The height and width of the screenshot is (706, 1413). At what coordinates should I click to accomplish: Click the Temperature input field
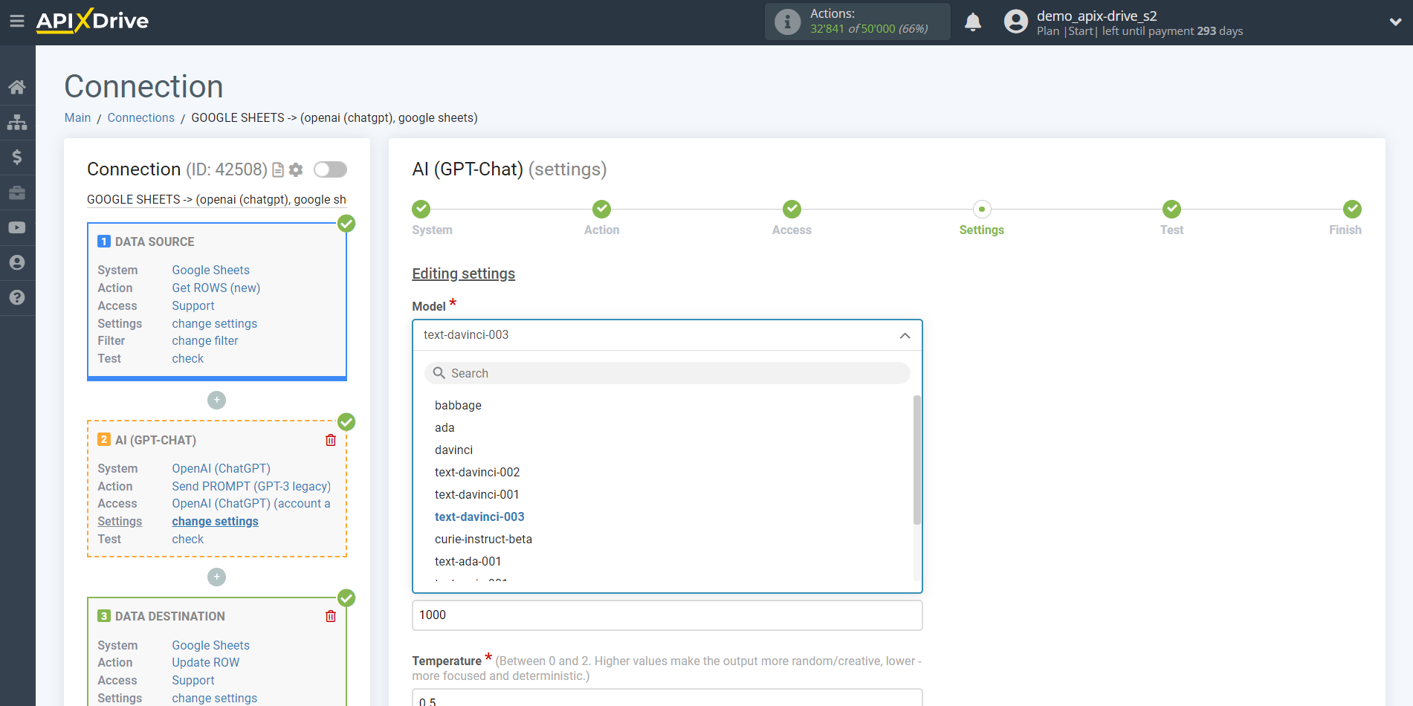(667, 699)
